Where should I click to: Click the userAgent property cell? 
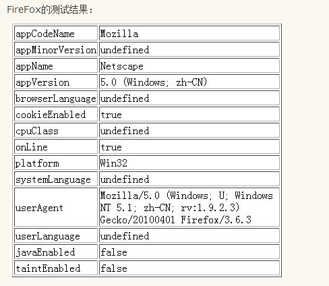coord(56,207)
